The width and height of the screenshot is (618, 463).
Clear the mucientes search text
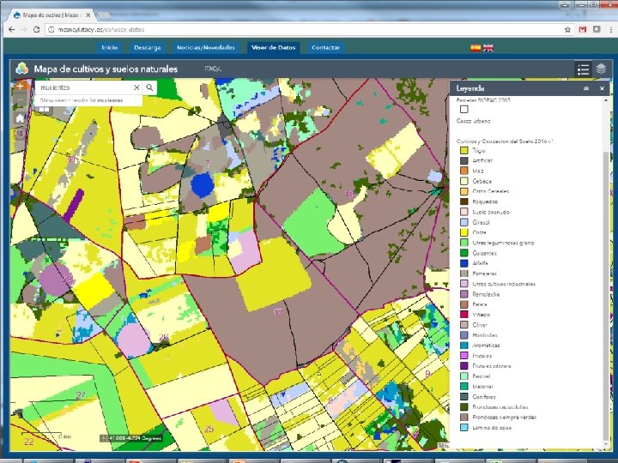click(x=136, y=87)
